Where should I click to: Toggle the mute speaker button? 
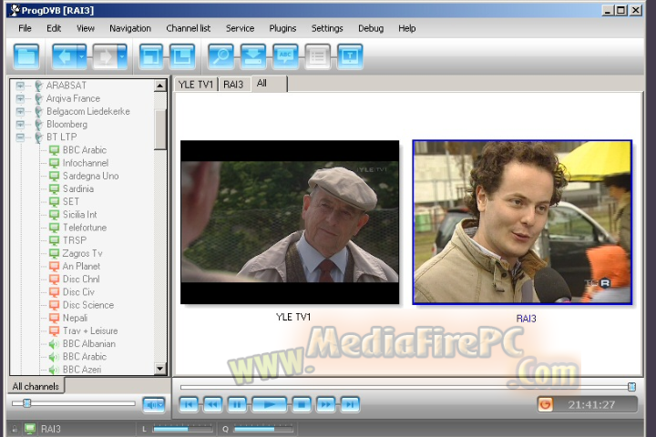point(154,405)
